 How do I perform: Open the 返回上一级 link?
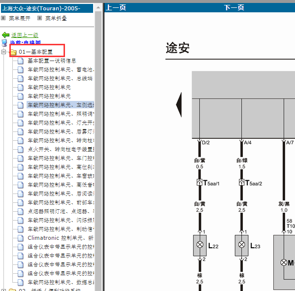click(25, 35)
